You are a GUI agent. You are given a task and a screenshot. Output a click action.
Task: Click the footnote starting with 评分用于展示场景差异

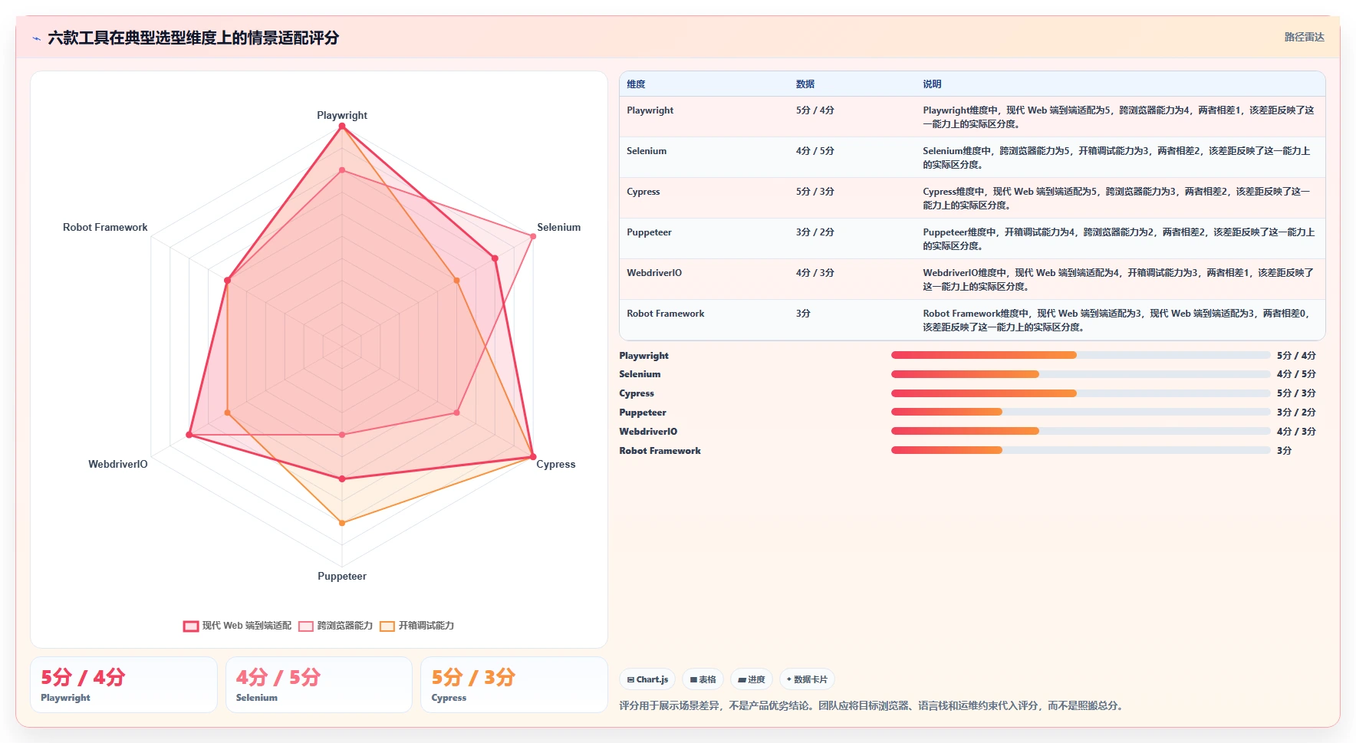click(873, 705)
